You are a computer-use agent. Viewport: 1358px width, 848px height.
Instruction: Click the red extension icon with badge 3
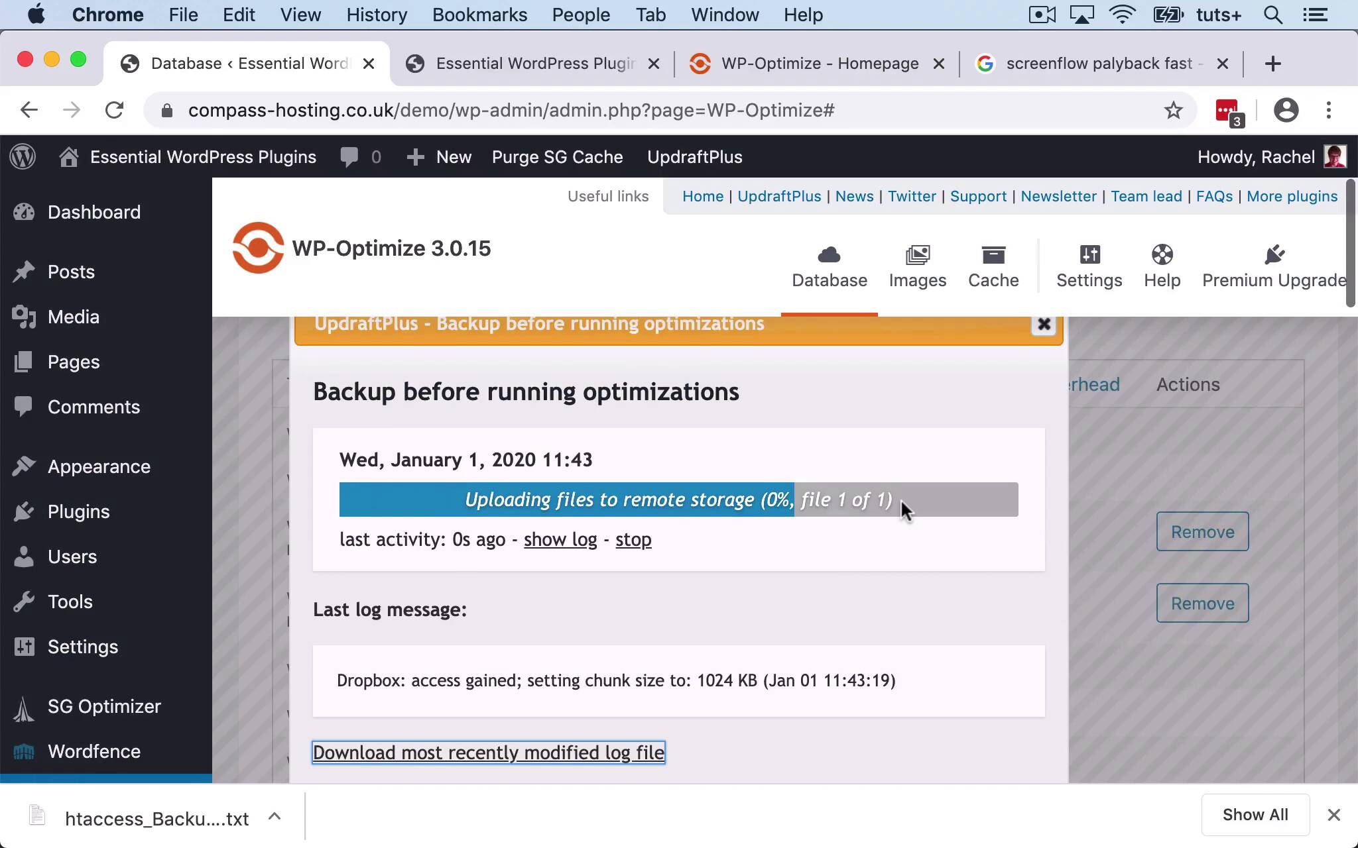coord(1229,111)
